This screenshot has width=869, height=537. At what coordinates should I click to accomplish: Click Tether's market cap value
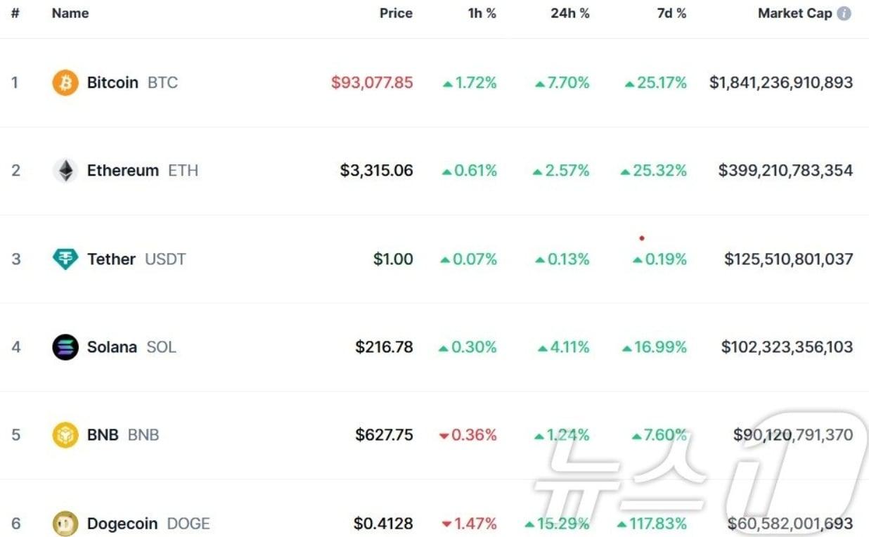pos(788,259)
